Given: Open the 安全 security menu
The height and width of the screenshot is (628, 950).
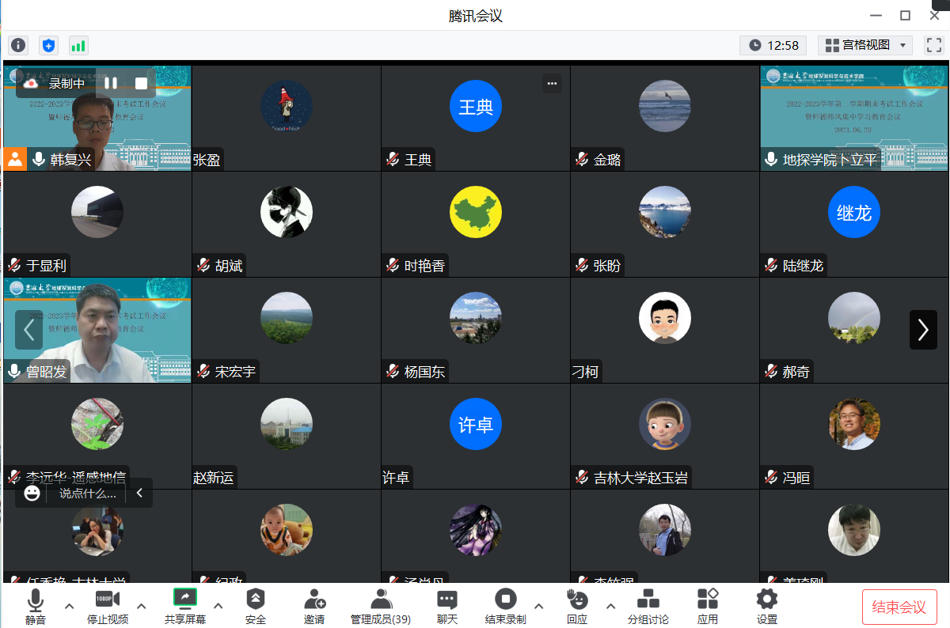Looking at the screenshot, I should [255, 606].
